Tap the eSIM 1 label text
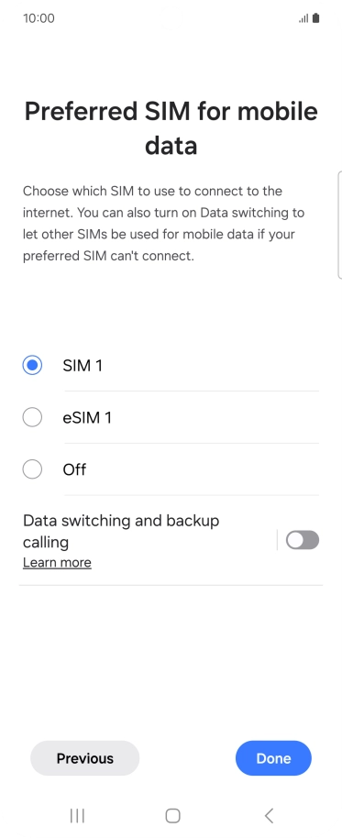This screenshot has width=342, height=838. pos(87,417)
